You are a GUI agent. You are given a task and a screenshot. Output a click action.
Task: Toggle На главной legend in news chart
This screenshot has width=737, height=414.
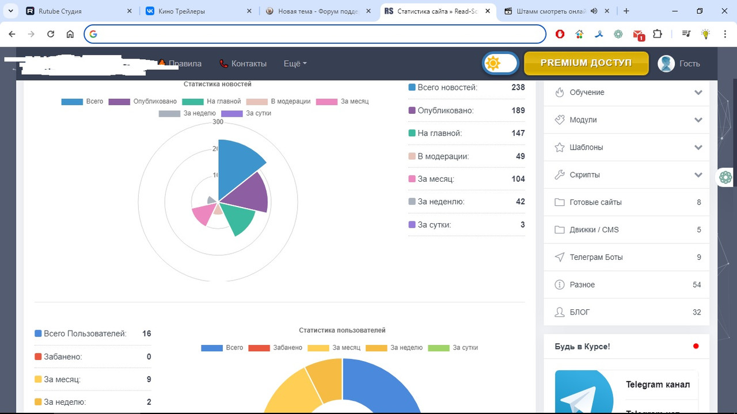pos(211,101)
